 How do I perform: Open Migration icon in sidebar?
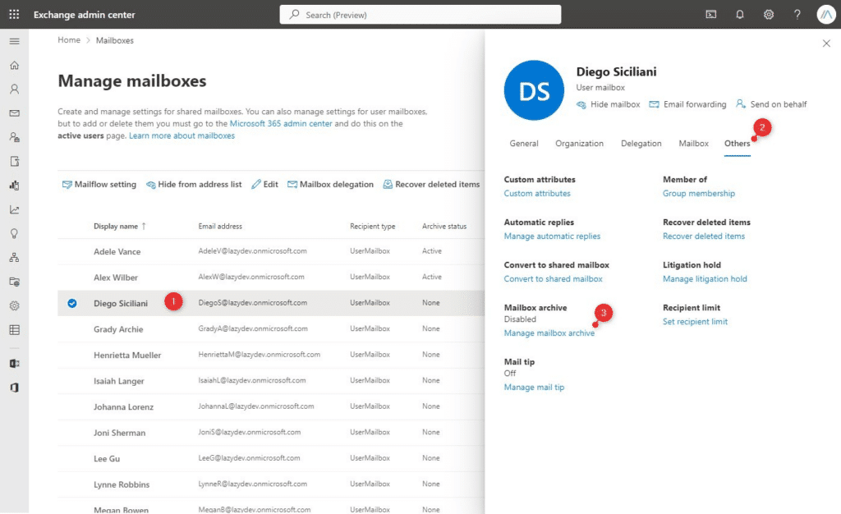point(15,161)
